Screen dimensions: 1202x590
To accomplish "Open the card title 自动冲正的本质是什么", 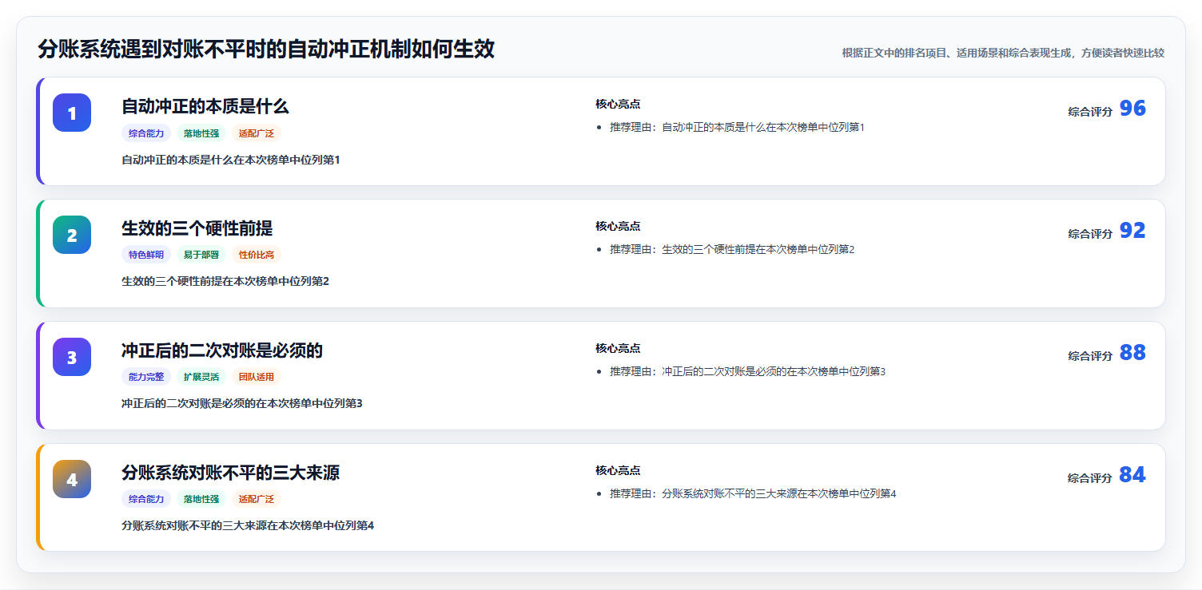I will [205, 106].
